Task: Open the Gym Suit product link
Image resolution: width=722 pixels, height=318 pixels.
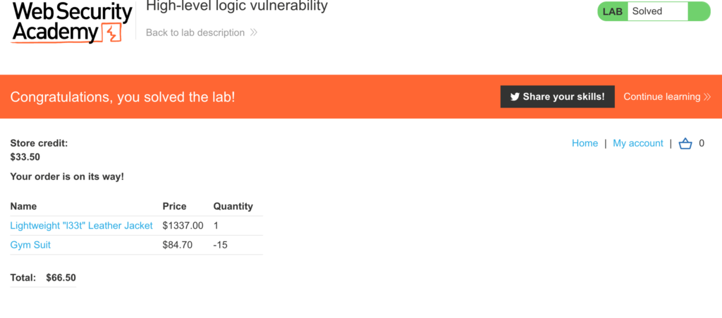Action: tap(30, 245)
